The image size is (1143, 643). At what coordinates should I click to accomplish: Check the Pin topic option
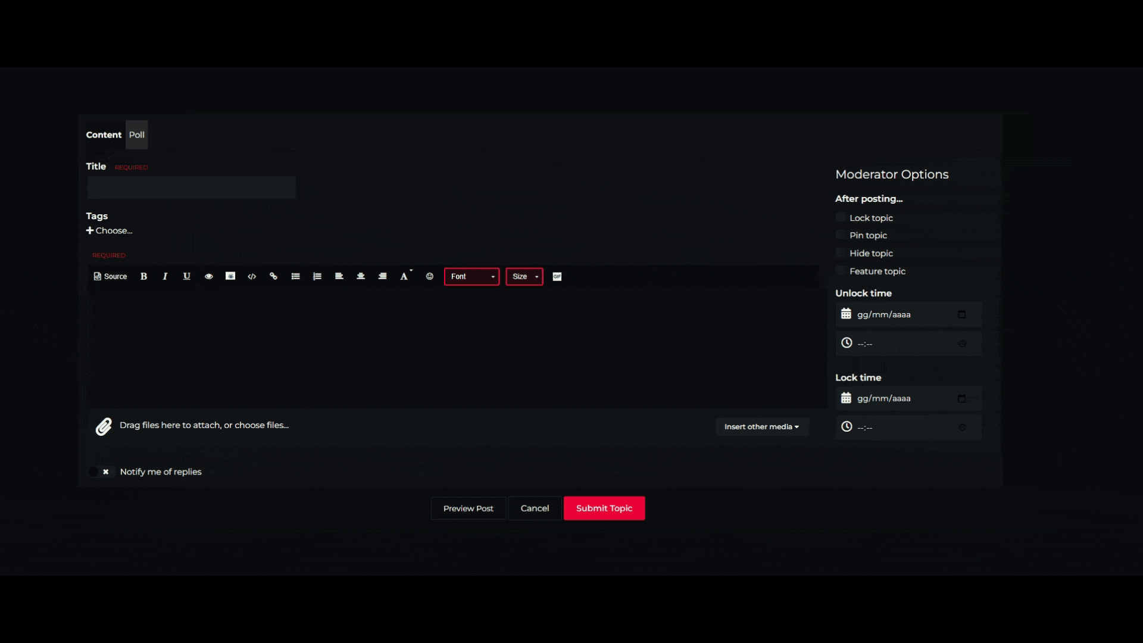click(841, 235)
